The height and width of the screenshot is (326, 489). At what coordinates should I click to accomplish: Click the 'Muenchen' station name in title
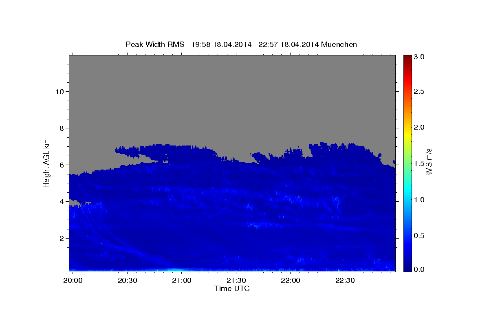(339, 44)
